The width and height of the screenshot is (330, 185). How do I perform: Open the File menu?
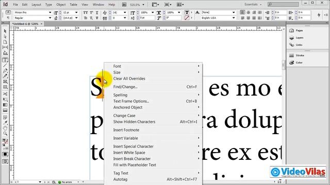tap(15, 5)
